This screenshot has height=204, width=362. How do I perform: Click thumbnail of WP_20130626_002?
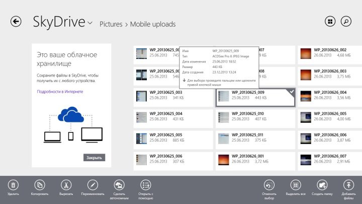click(x=306, y=53)
